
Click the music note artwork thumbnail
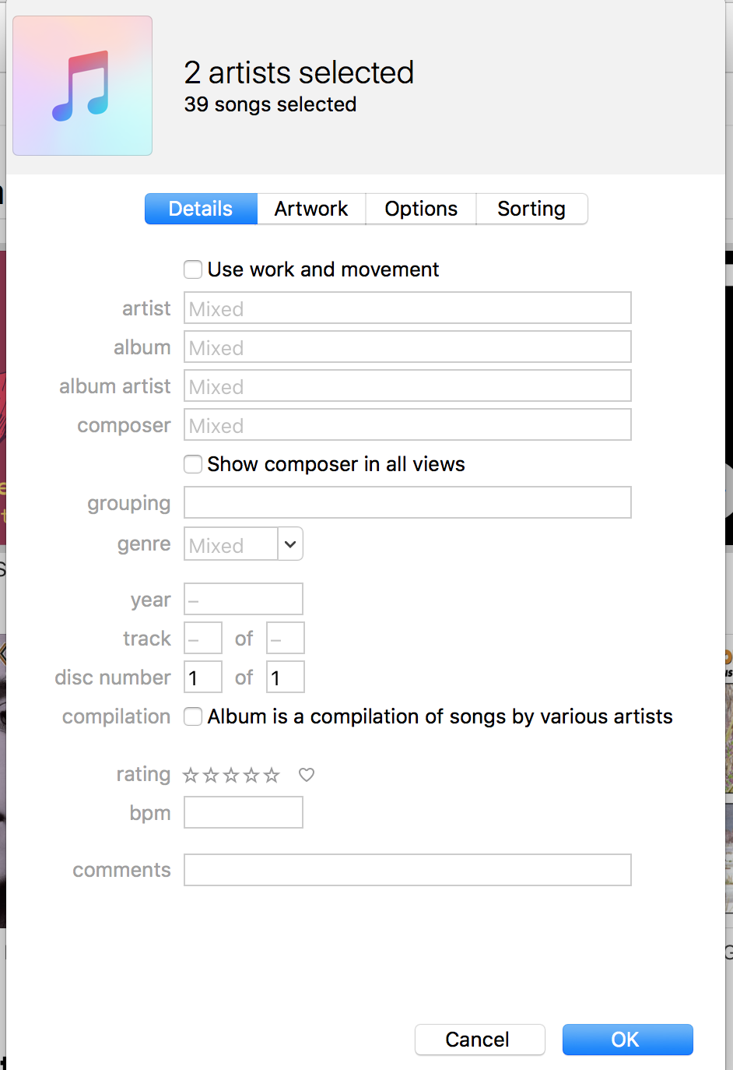[x=82, y=86]
